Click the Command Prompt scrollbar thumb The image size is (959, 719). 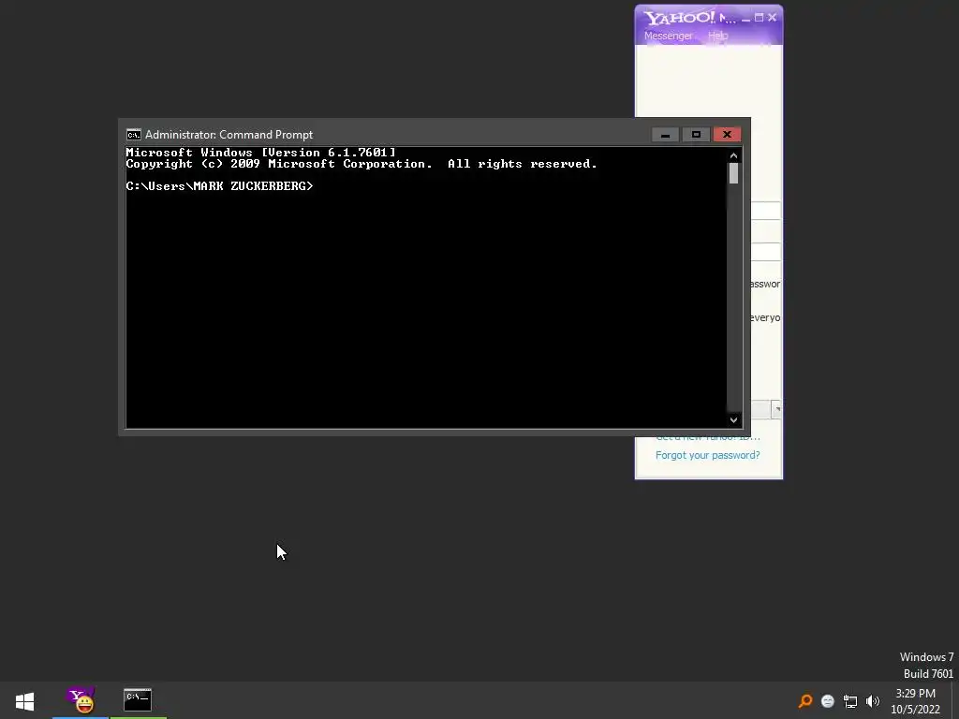click(733, 173)
